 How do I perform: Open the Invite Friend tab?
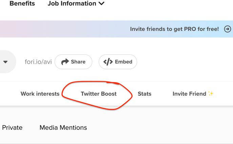click(x=189, y=94)
